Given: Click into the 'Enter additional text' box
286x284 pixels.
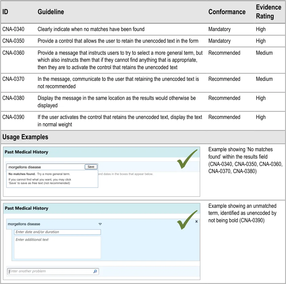Looking at the screenshot, I should click(x=57, y=247).
